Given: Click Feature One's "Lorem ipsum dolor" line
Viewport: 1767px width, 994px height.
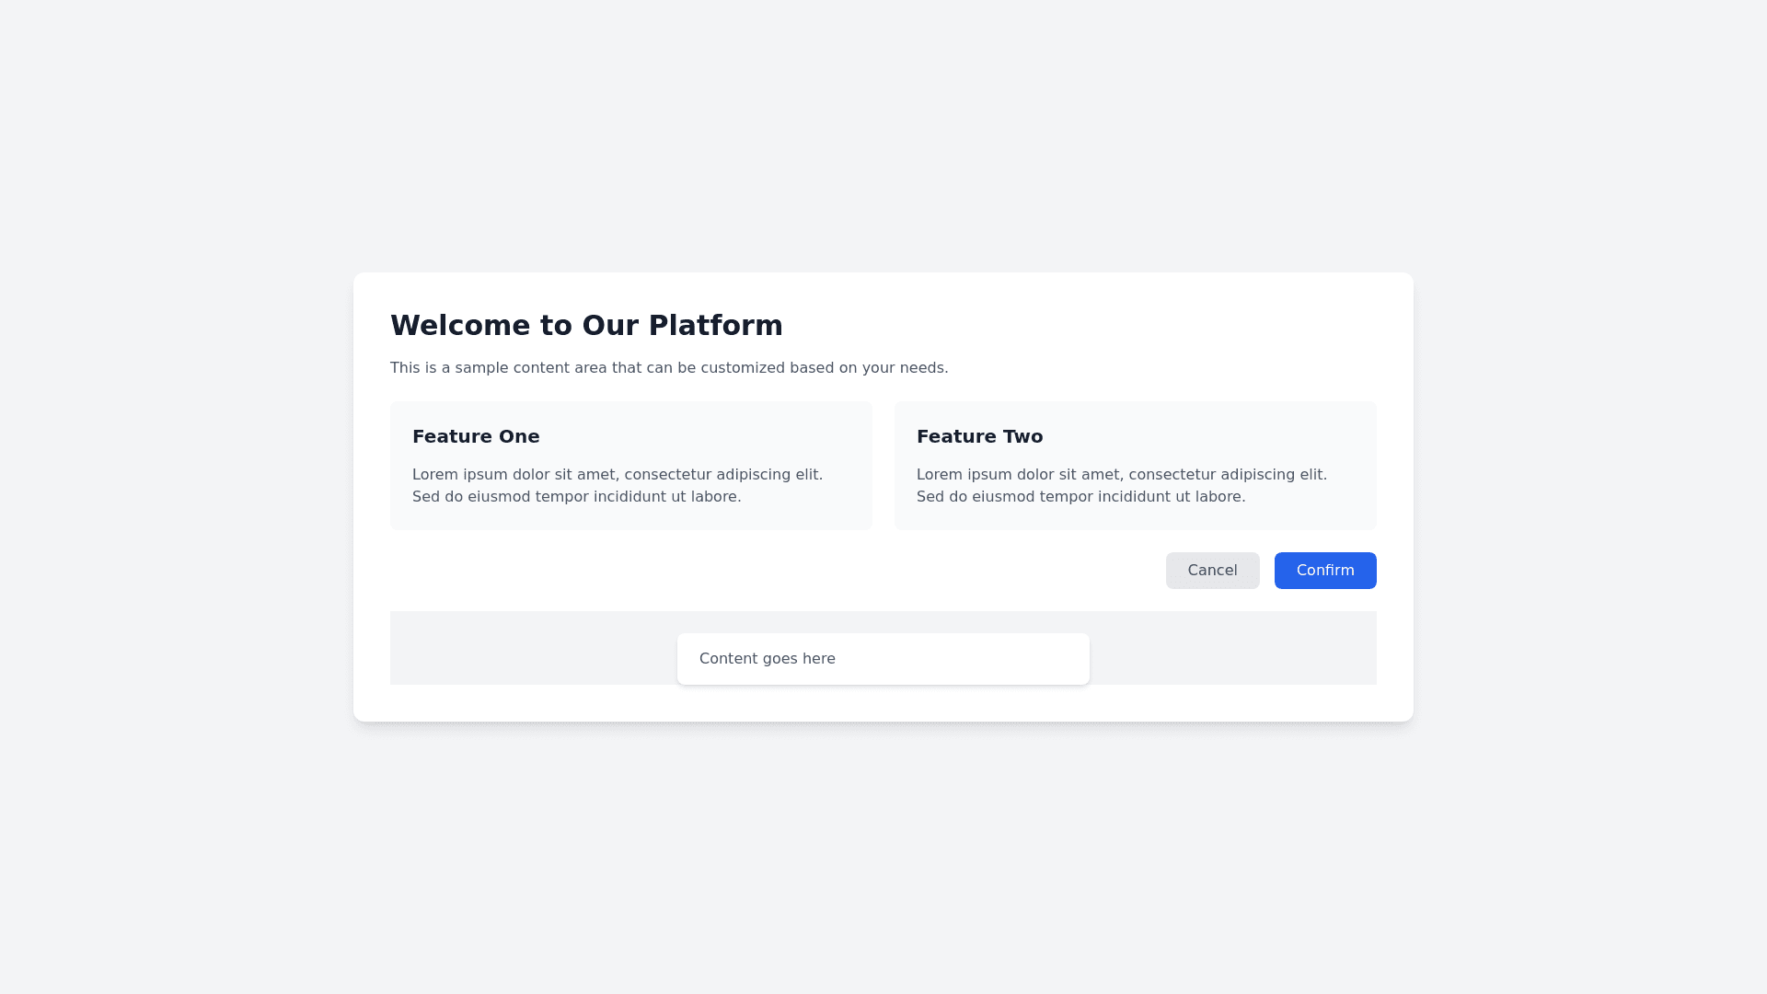Looking at the screenshot, I should 617,475.
